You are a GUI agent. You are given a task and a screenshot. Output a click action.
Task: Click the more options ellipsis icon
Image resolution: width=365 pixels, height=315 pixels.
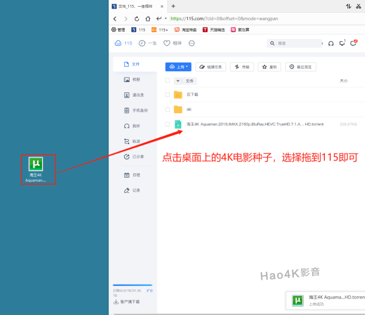pos(192,43)
